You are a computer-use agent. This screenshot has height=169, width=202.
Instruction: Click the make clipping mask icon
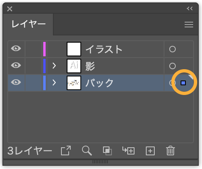pyautogui.click(x=107, y=151)
